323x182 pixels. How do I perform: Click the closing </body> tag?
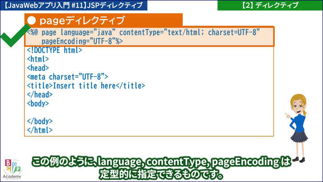(x=39, y=121)
